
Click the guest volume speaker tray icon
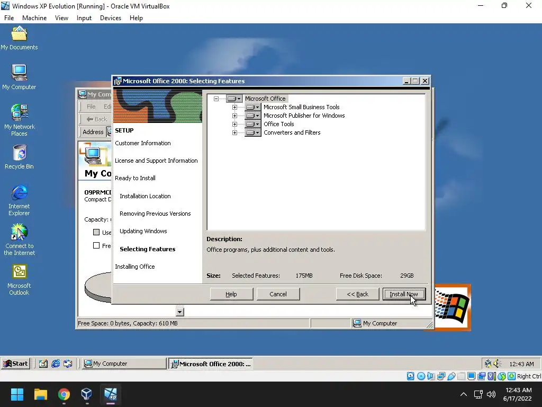click(497, 364)
